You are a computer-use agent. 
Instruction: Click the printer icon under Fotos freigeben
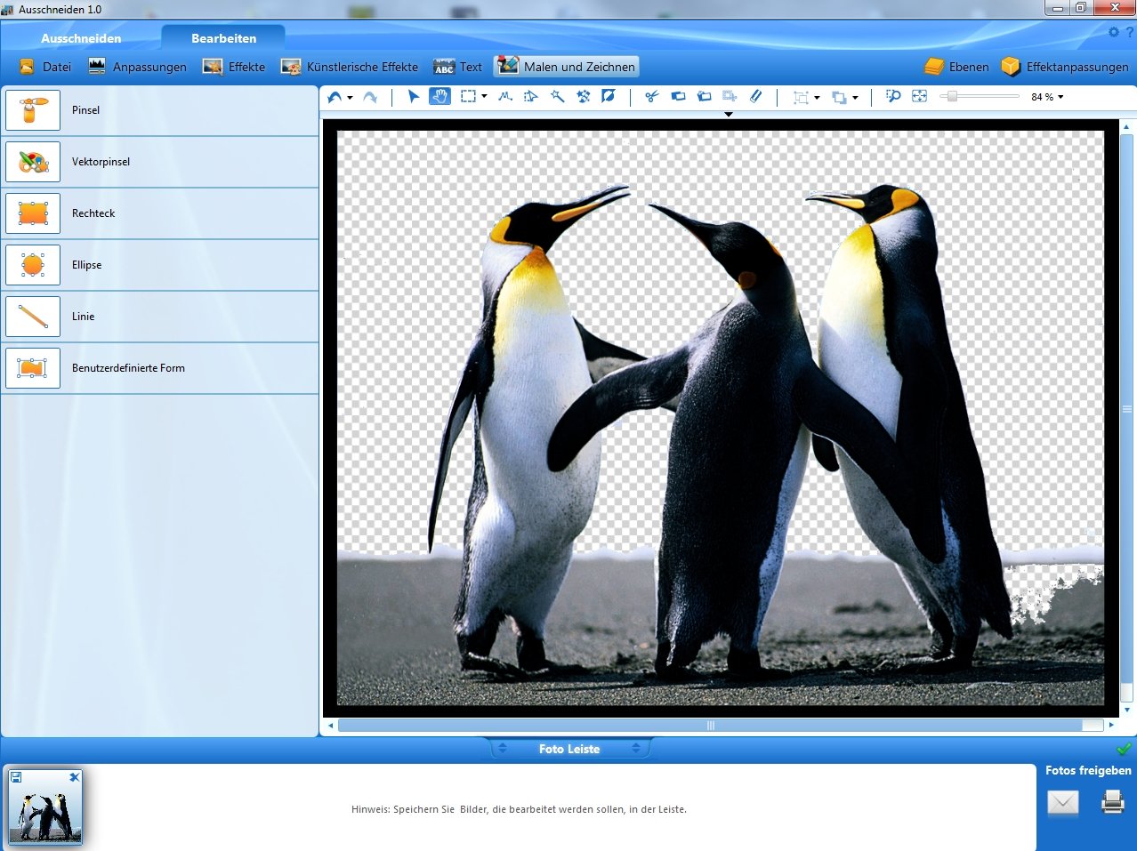tap(1113, 803)
